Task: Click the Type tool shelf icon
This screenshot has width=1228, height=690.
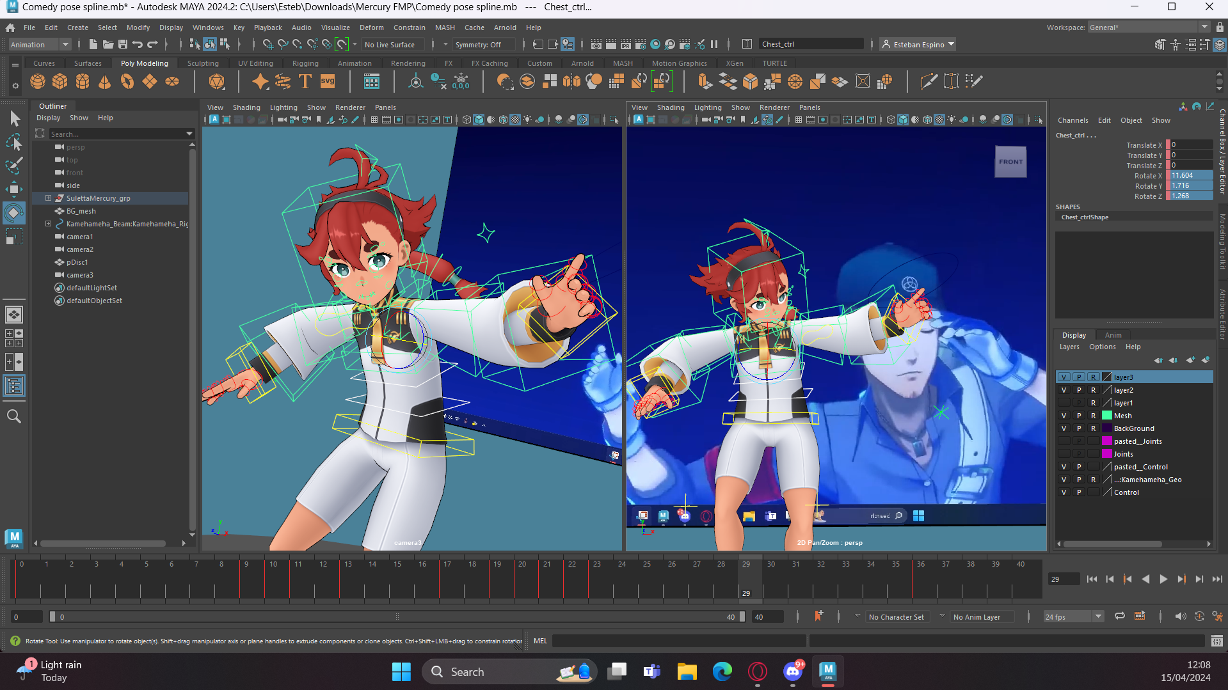Action: [305, 82]
